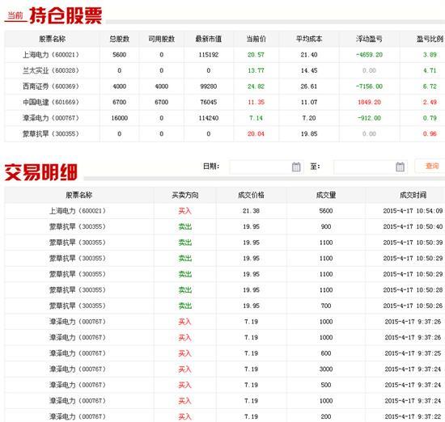Click the orange 查询 query button
Screen dimensions: 445x422
(x=431, y=166)
